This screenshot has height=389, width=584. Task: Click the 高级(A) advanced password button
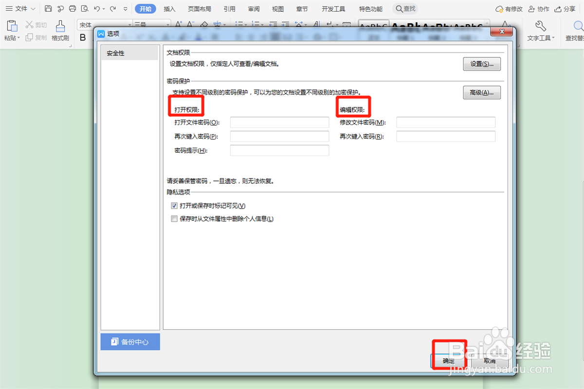tap(482, 92)
